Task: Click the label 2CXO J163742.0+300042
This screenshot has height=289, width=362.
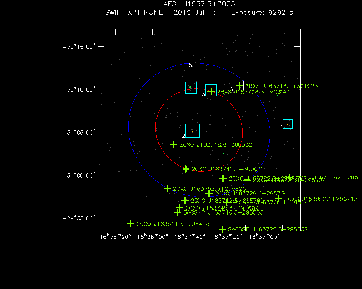Action: [x=228, y=169]
